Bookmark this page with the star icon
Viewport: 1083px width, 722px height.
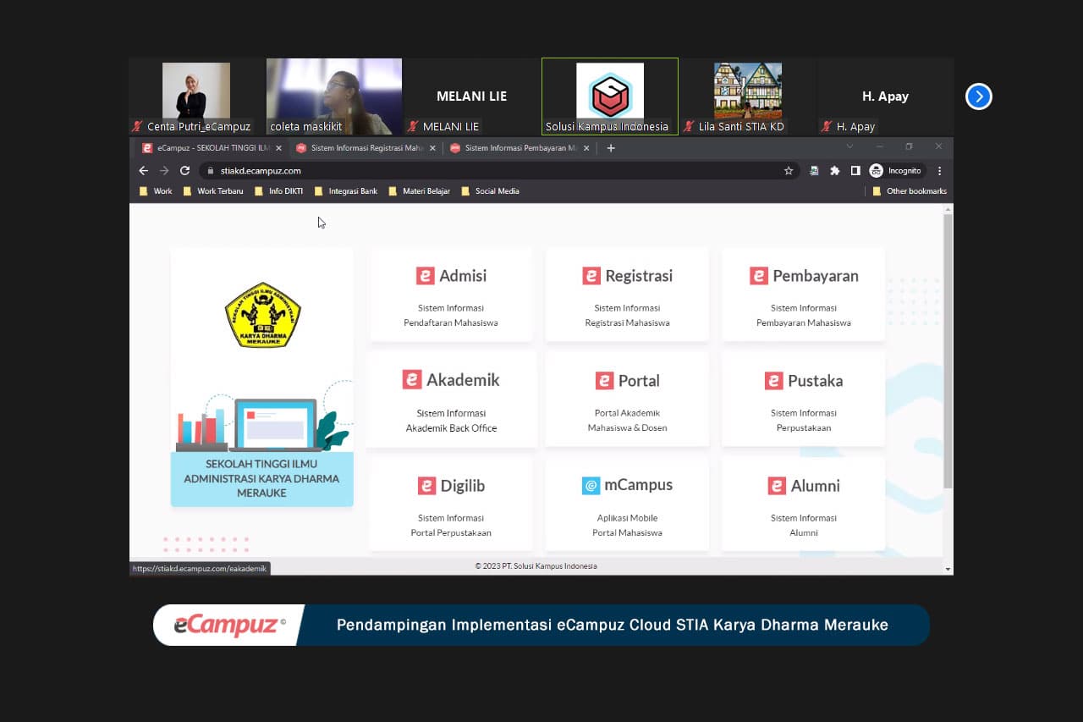pyautogui.click(x=789, y=171)
